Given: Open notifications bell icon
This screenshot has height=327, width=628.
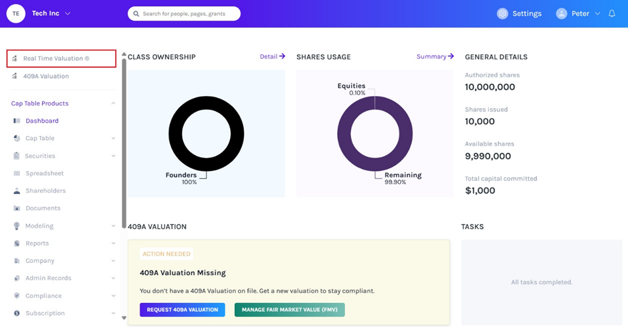Looking at the screenshot, I should point(611,13).
